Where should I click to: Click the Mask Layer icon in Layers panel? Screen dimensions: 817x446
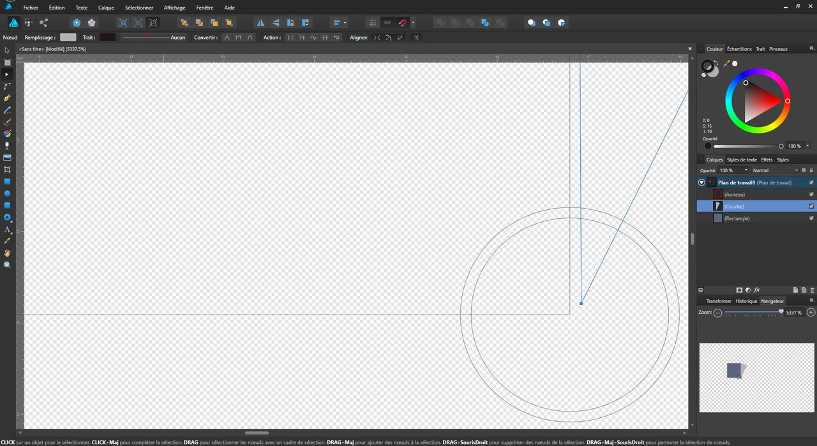(x=739, y=290)
